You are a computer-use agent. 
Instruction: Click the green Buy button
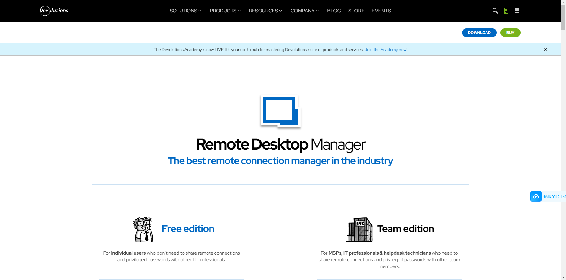[510, 33]
